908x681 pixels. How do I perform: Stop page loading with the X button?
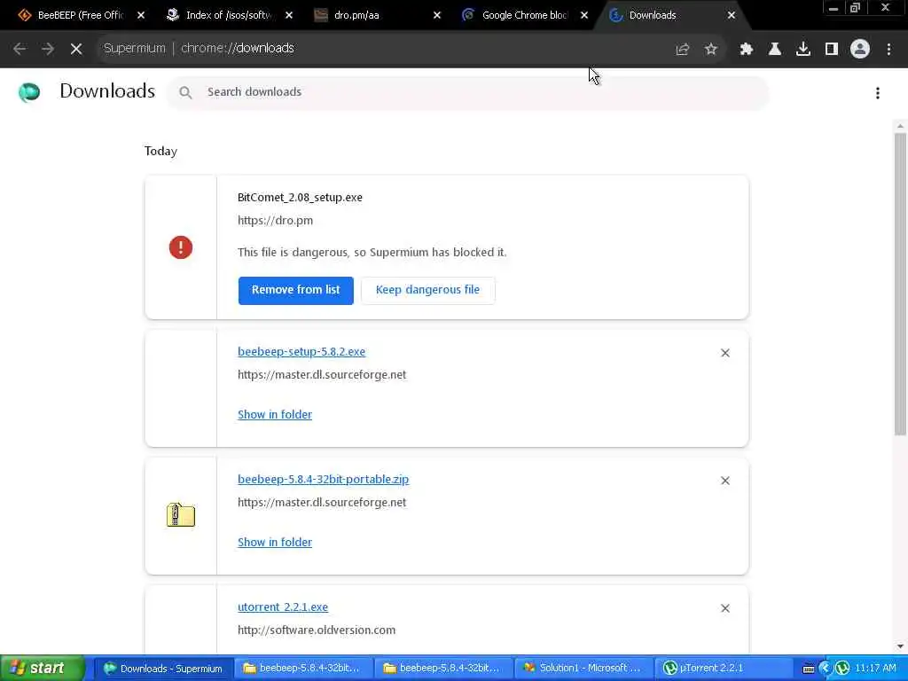click(76, 49)
